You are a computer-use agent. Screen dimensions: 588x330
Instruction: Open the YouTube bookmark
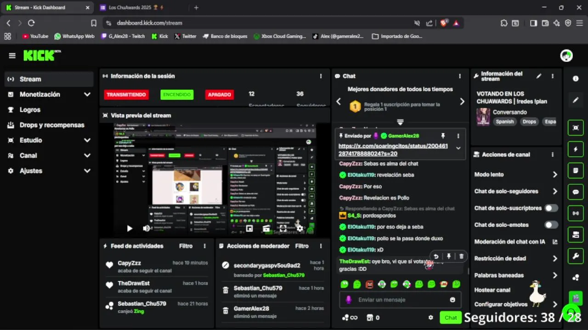[x=35, y=36]
